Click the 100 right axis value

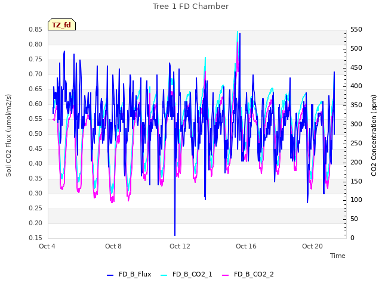tap(356, 200)
